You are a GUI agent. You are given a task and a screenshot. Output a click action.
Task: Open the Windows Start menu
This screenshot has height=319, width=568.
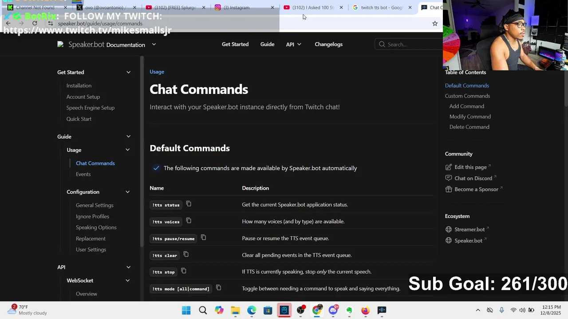(186, 310)
